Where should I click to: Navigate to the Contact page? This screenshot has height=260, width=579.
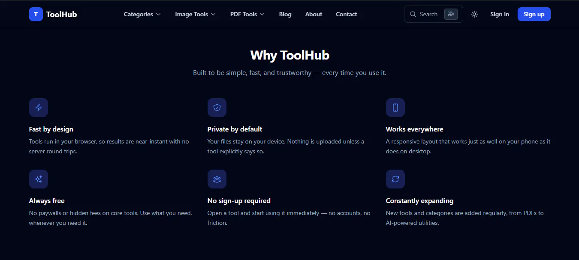coord(347,14)
